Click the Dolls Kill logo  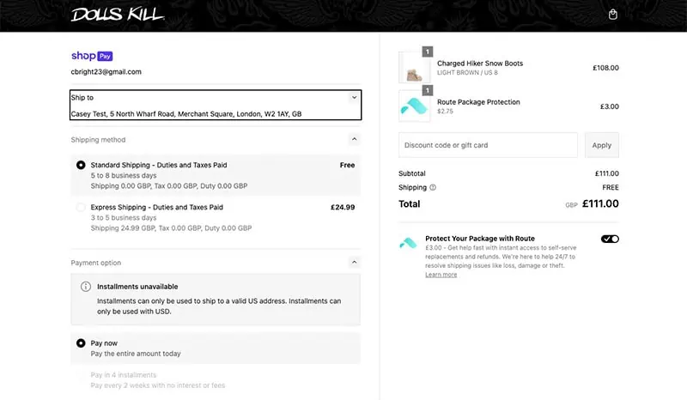pos(118,15)
